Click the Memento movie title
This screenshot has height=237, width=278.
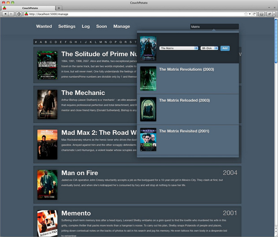[76, 213]
